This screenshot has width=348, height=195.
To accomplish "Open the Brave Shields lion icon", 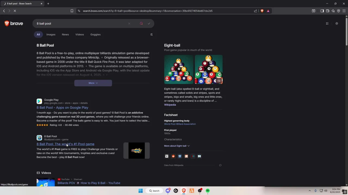I will pyautogui.click(x=262, y=11).
